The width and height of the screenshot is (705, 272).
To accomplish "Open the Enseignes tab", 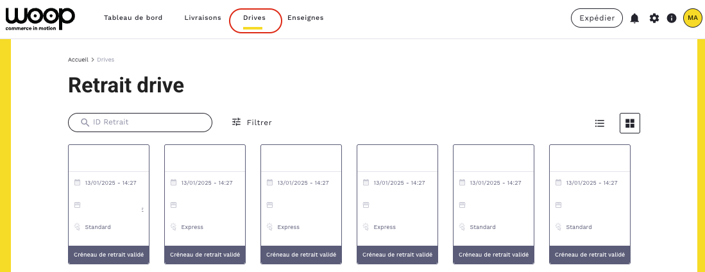I will pyautogui.click(x=305, y=18).
